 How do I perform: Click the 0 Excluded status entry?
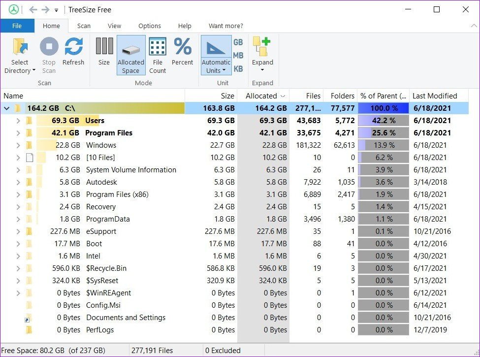(233, 350)
